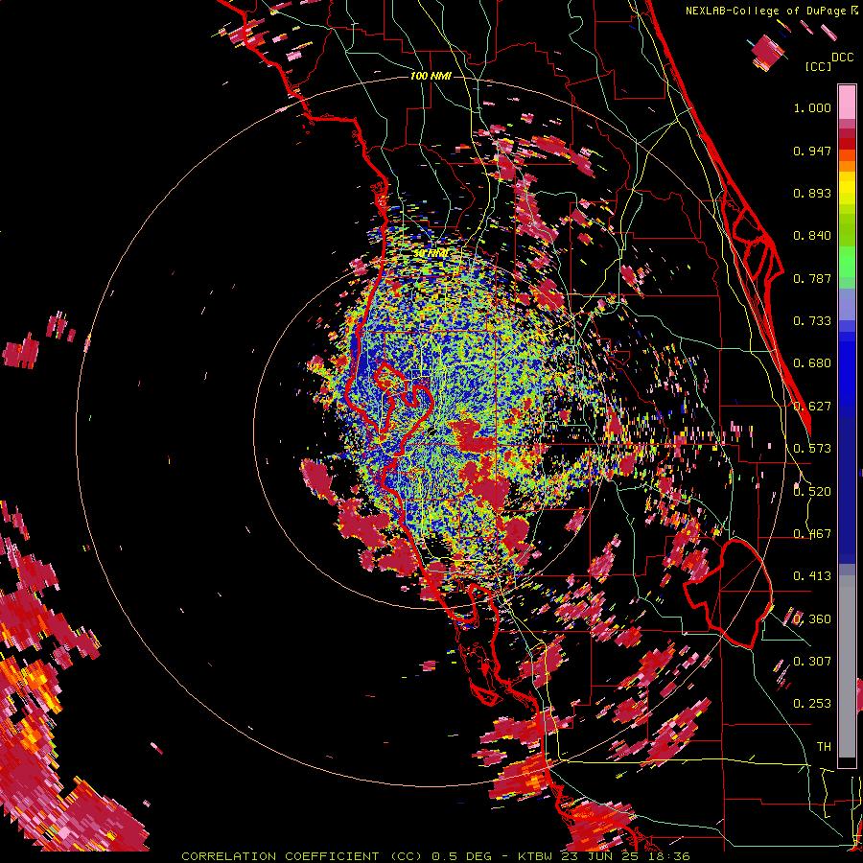The image size is (863, 863).
Task: Click the 0.520 scale value
Action: (x=812, y=492)
